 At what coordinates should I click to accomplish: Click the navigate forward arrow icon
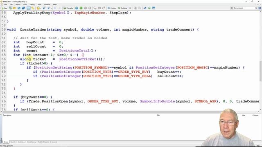[60, 8]
